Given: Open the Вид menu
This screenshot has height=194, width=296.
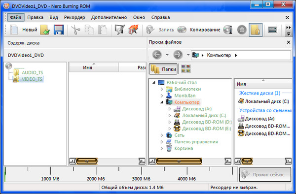Looking at the screenshot, I should point(54,17).
